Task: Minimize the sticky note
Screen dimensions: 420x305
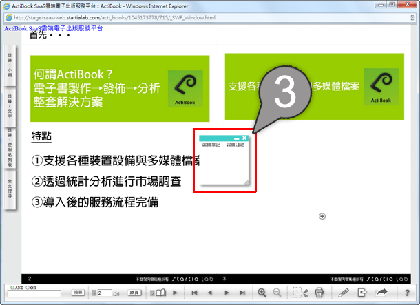Action: point(237,138)
